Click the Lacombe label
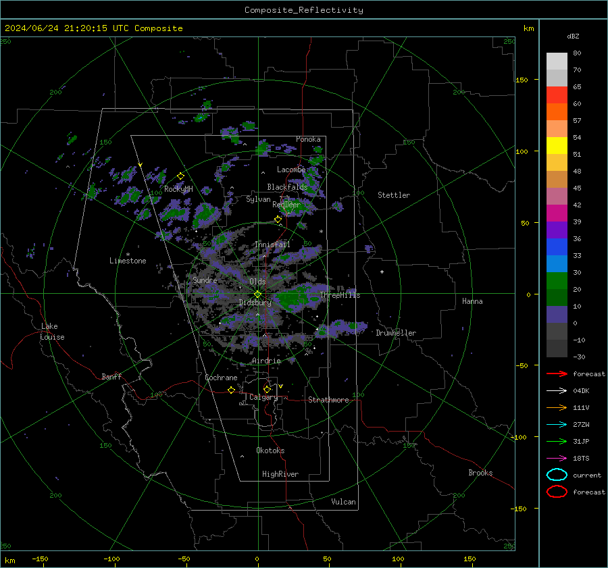 click(x=291, y=170)
